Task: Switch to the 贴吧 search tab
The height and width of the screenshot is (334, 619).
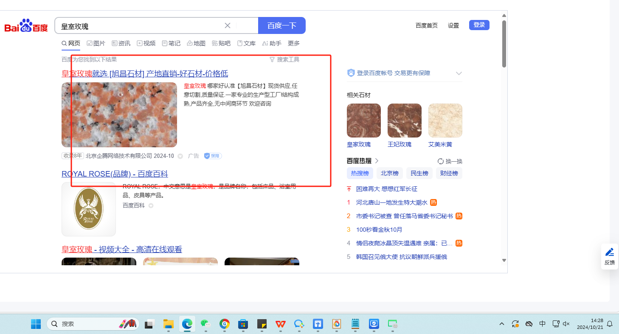Action: point(221,43)
